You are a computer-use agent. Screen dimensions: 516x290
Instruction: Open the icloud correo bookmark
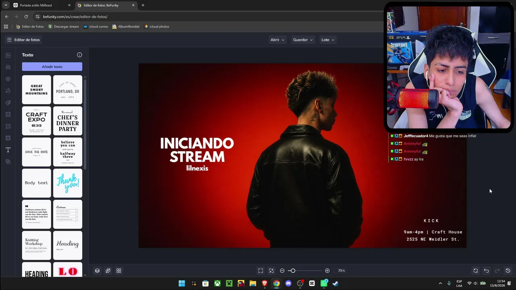pyautogui.click(x=96, y=27)
